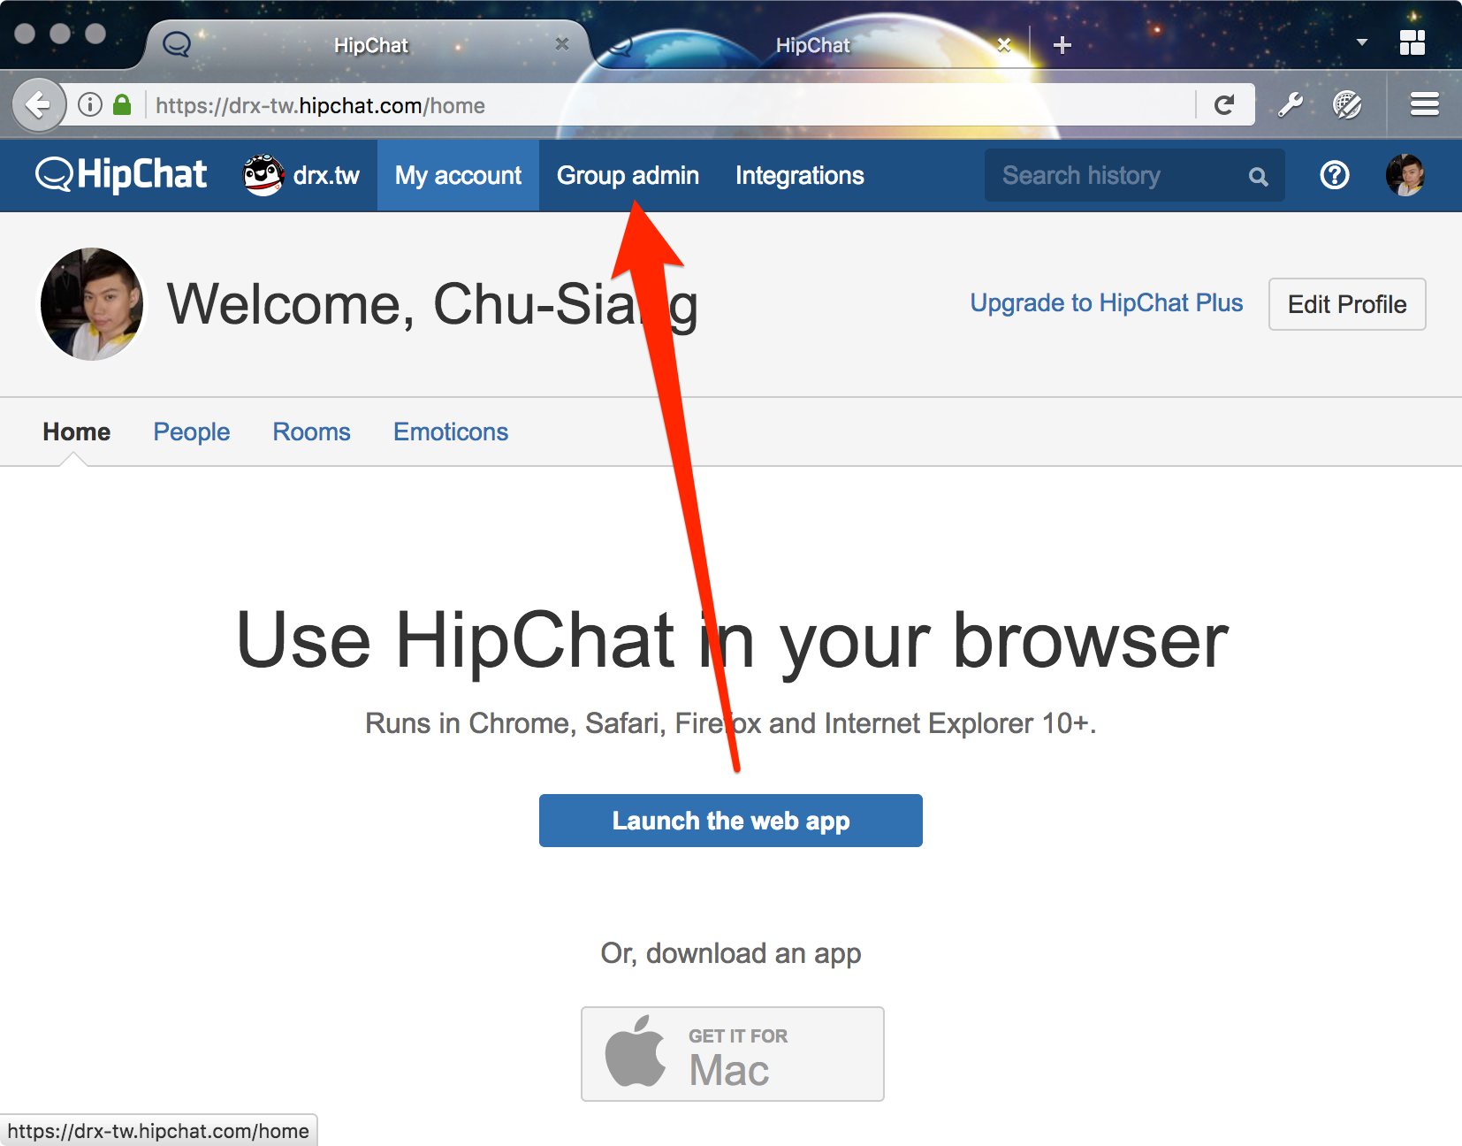Open the browser hamburger menu
This screenshot has width=1462, height=1146.
click(1425, 104)
